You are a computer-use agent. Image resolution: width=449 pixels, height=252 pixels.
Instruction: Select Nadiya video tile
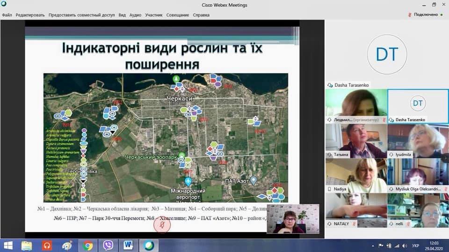(356, 175)
